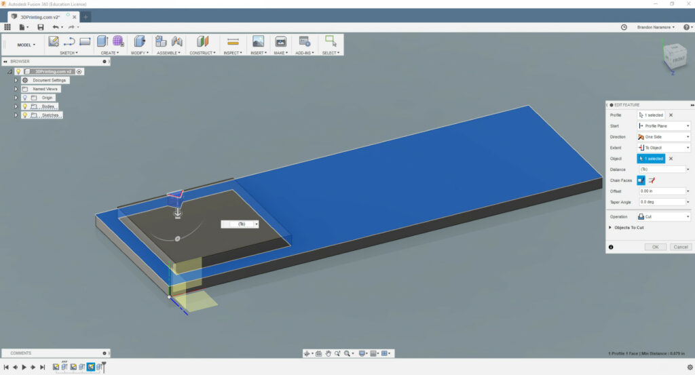Click the Joint assemble icon
This screenshot has height=375, width=695.
click(177, 41)
